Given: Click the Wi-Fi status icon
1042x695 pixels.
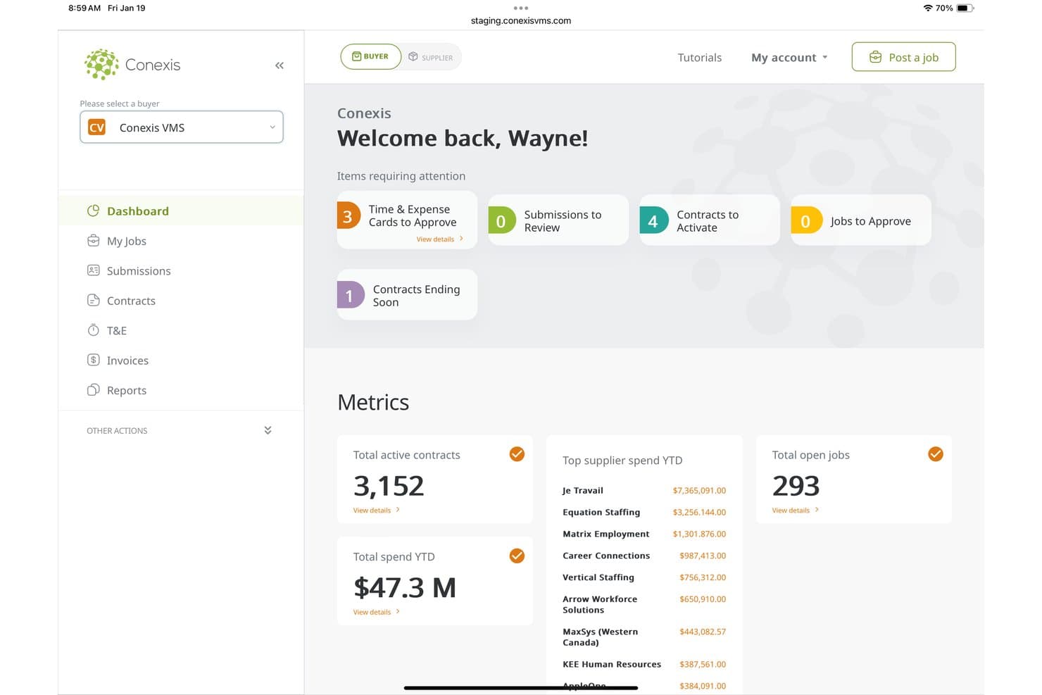Looking at the screenshot, I should 928,8.
